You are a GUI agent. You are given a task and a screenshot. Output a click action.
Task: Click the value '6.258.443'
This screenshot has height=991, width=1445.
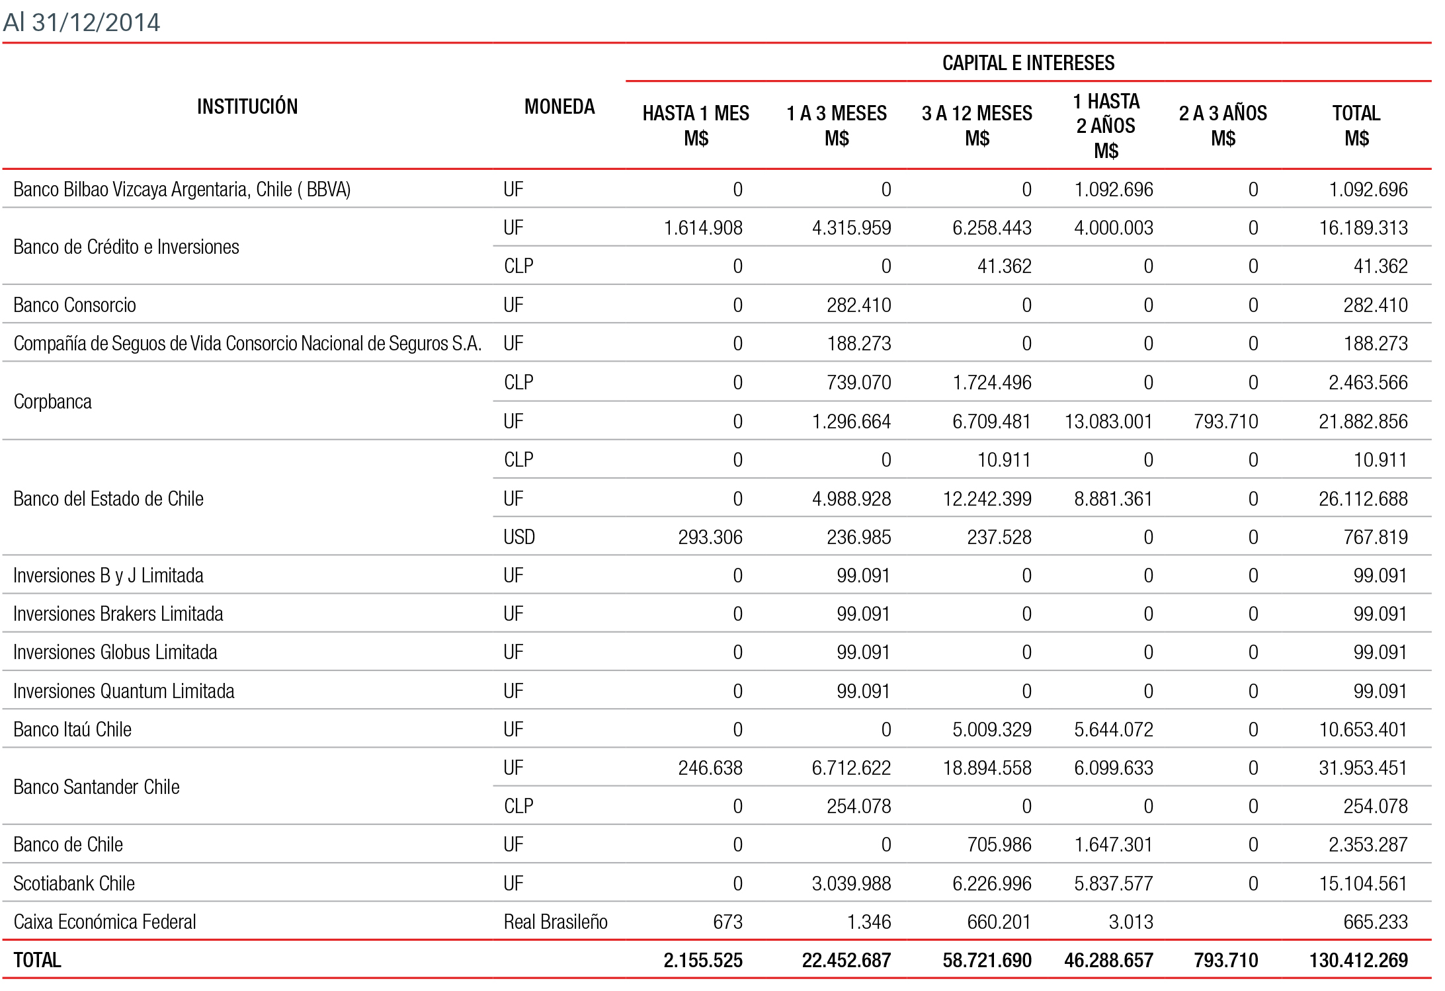991,228
